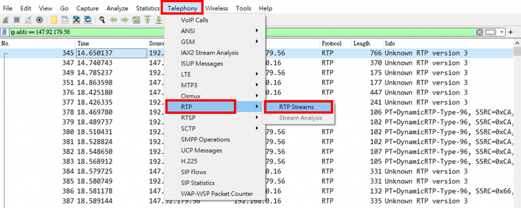Stop capture with the square icon
This screenshot has width=521, height=208.
coord(17,20)
